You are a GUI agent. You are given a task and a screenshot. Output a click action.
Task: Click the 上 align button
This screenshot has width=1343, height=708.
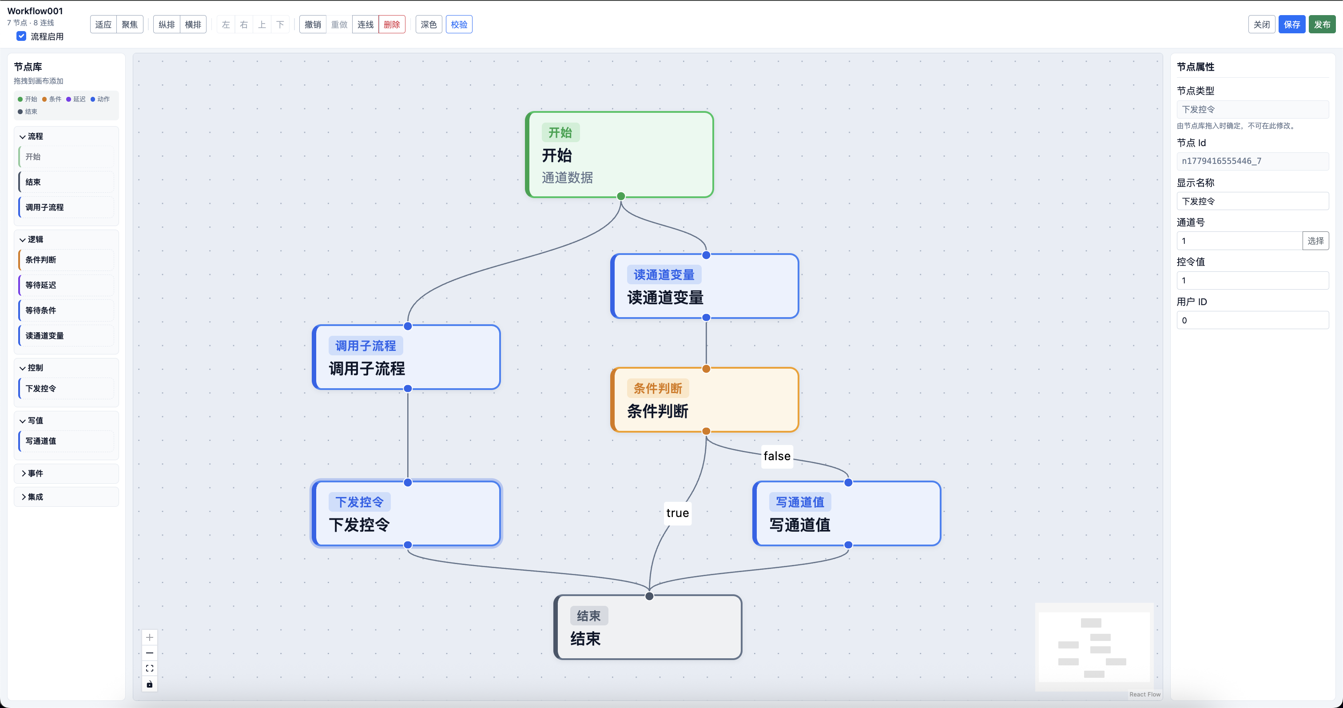click(x=262, y=24)
